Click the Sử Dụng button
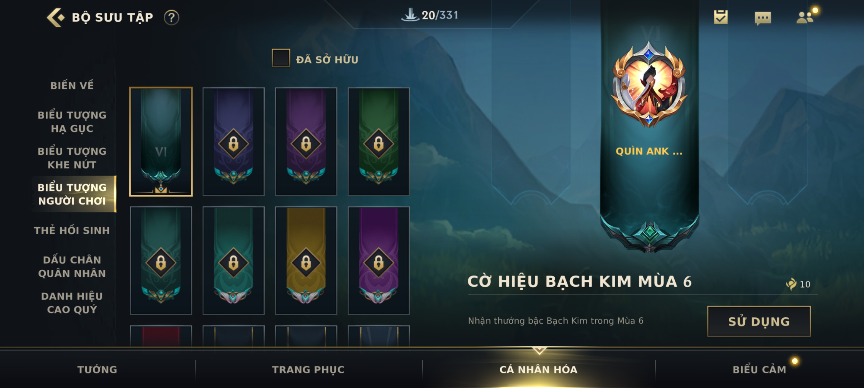 [759, 321]
